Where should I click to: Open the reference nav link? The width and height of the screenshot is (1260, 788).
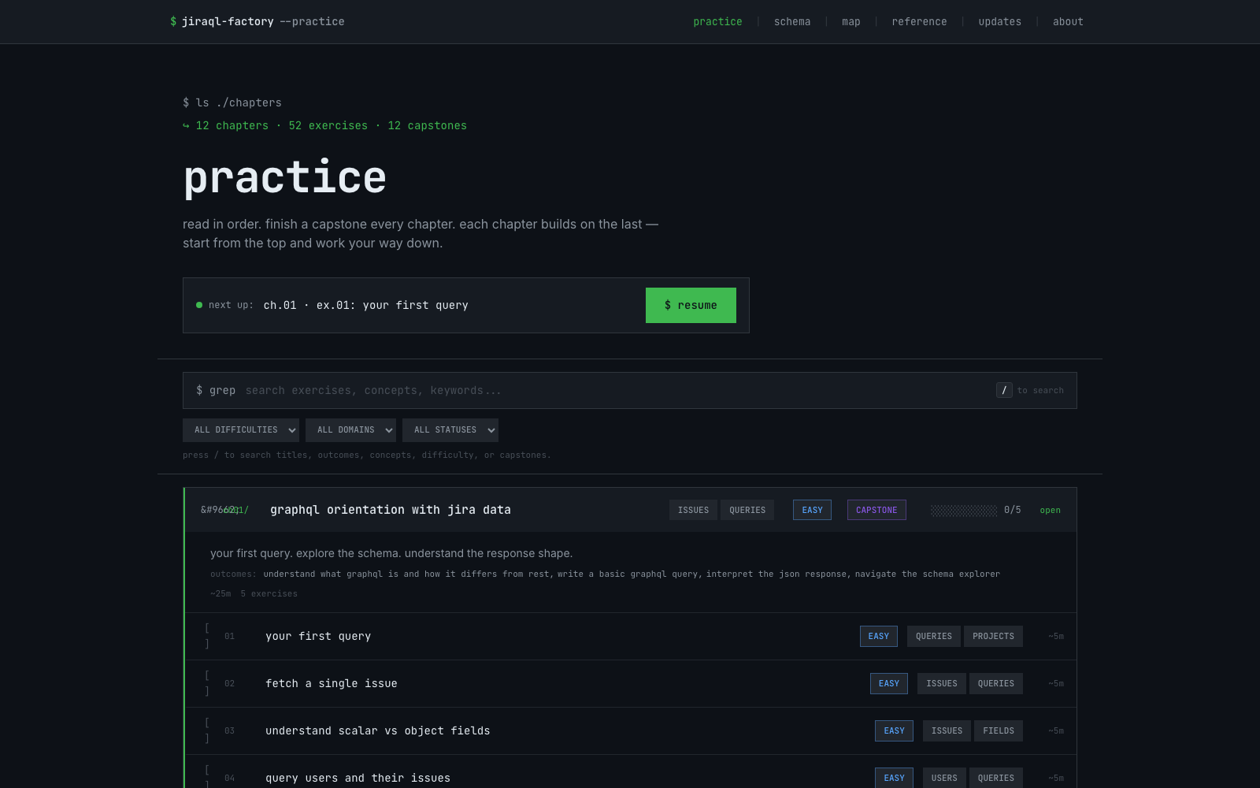pyautogui.click(x=919, y=21)
